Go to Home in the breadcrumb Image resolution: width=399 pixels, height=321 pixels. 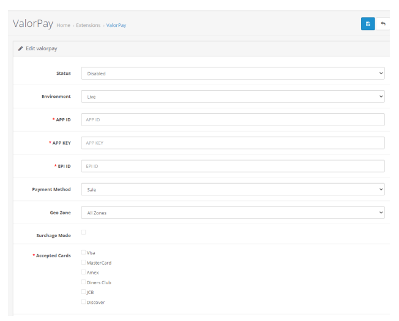click(64, 25)
